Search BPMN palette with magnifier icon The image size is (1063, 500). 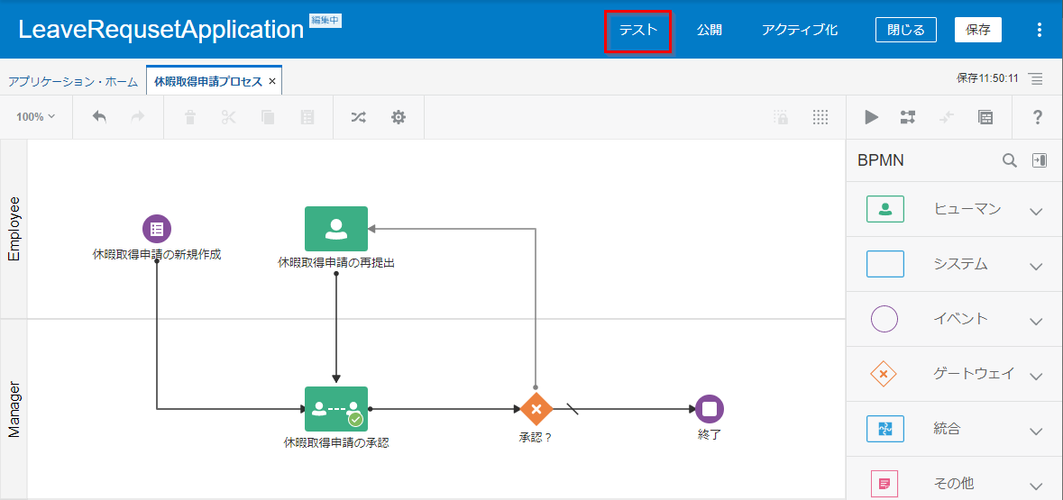[1010, 160]
